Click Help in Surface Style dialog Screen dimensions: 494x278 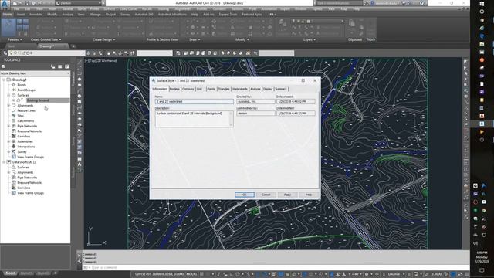tap(309, 195)
